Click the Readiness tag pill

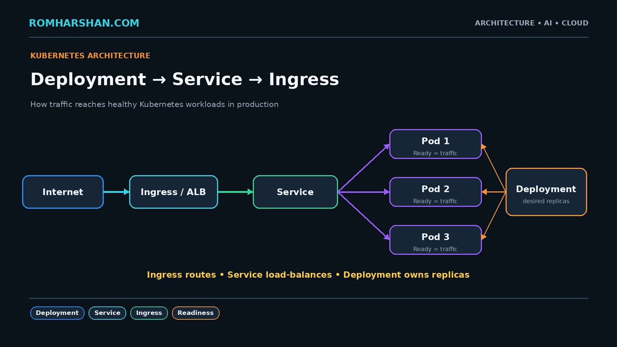196,313
